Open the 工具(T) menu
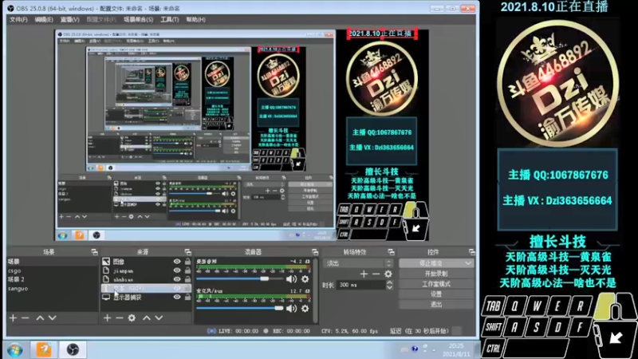Image resolution: width=638 pixels, height=359 pixels. coord(169,19)
